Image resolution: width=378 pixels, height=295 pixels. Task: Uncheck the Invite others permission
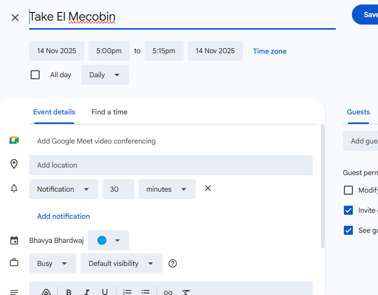click(x=348, y=210)
